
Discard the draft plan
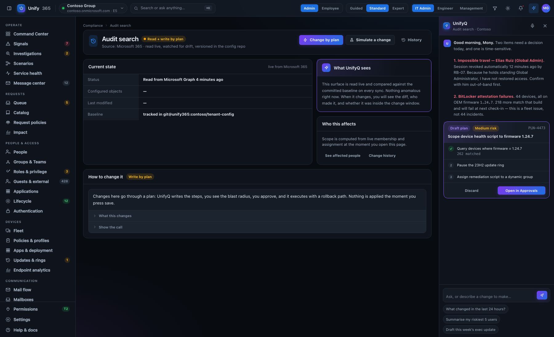472,191
